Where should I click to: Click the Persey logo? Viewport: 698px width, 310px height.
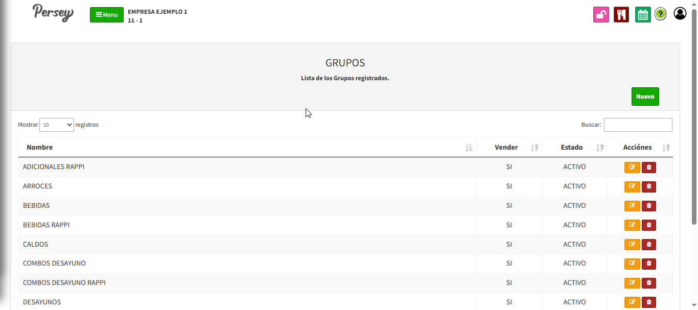point(53,13)
